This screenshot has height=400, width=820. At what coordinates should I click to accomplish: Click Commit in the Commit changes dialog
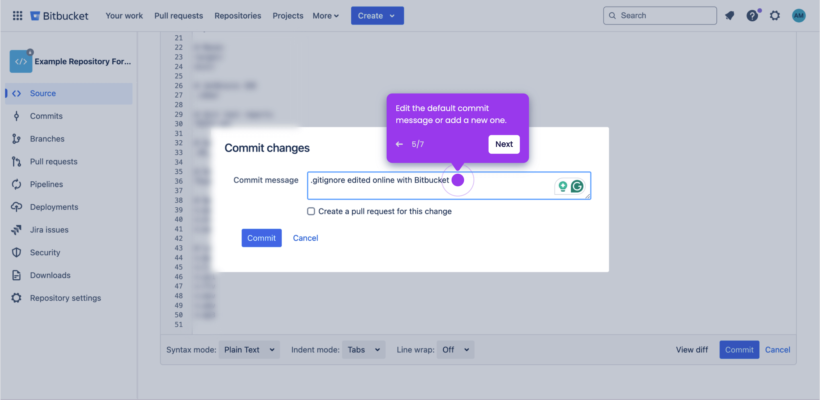[x=261, y=238]
